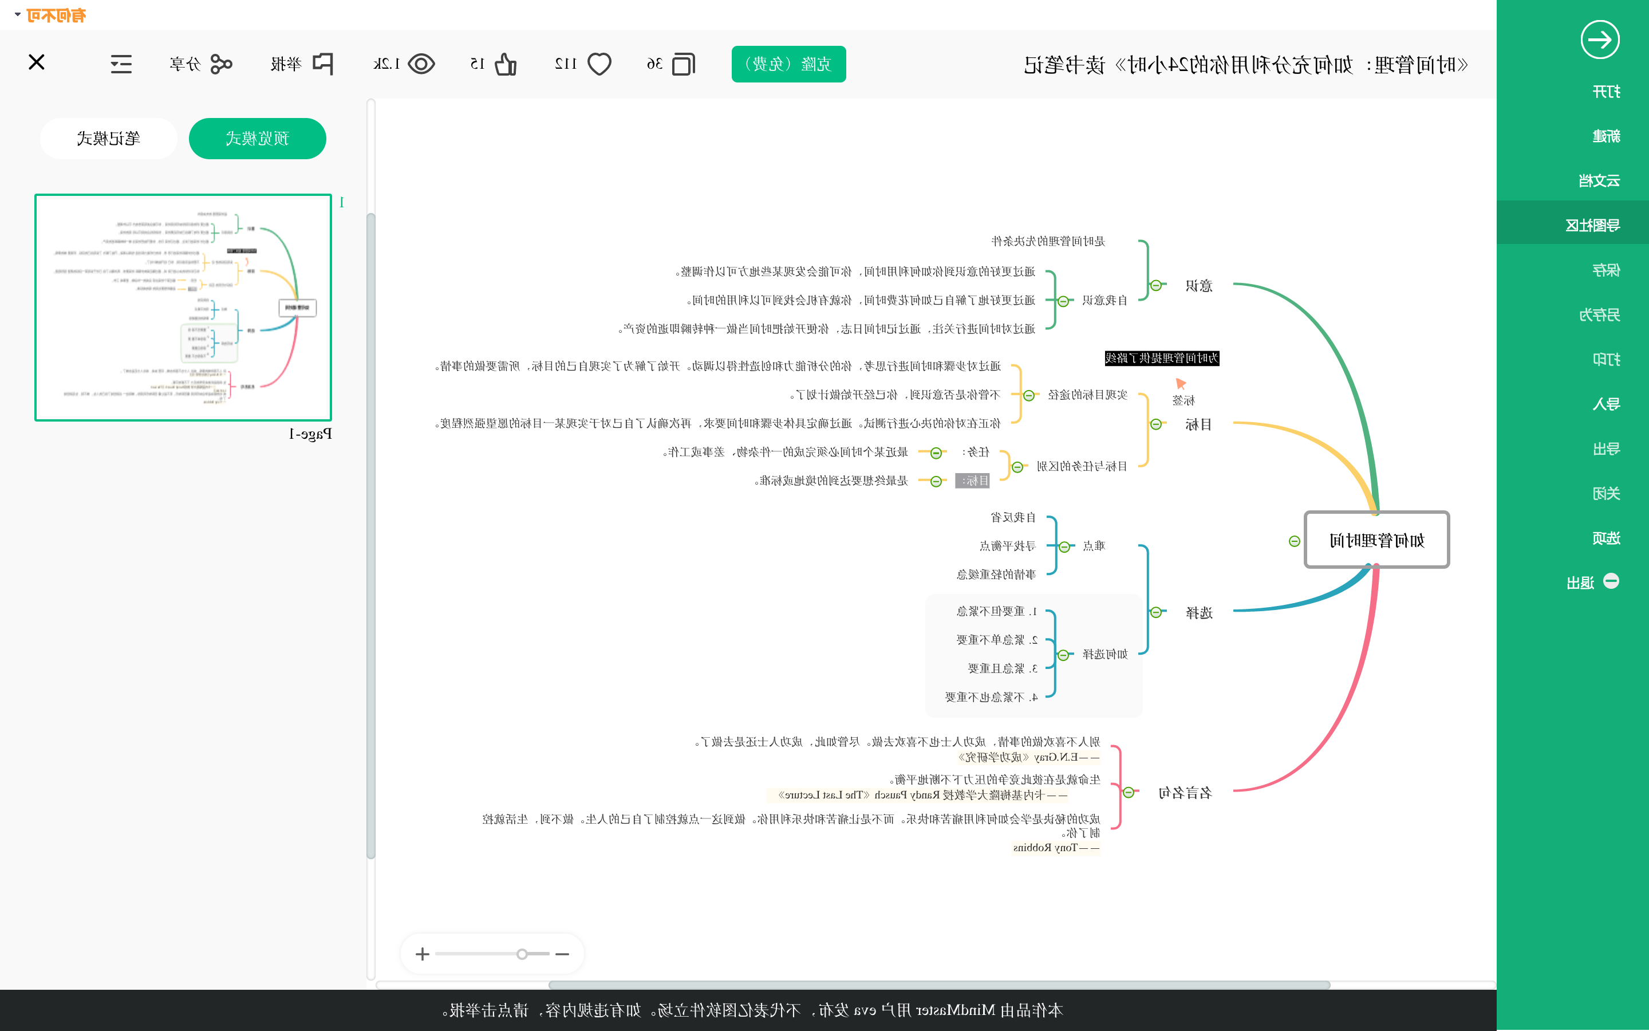Collapse the 重点 node toggle
Screen dimensions: 1649x1031
click(1063, 547)
